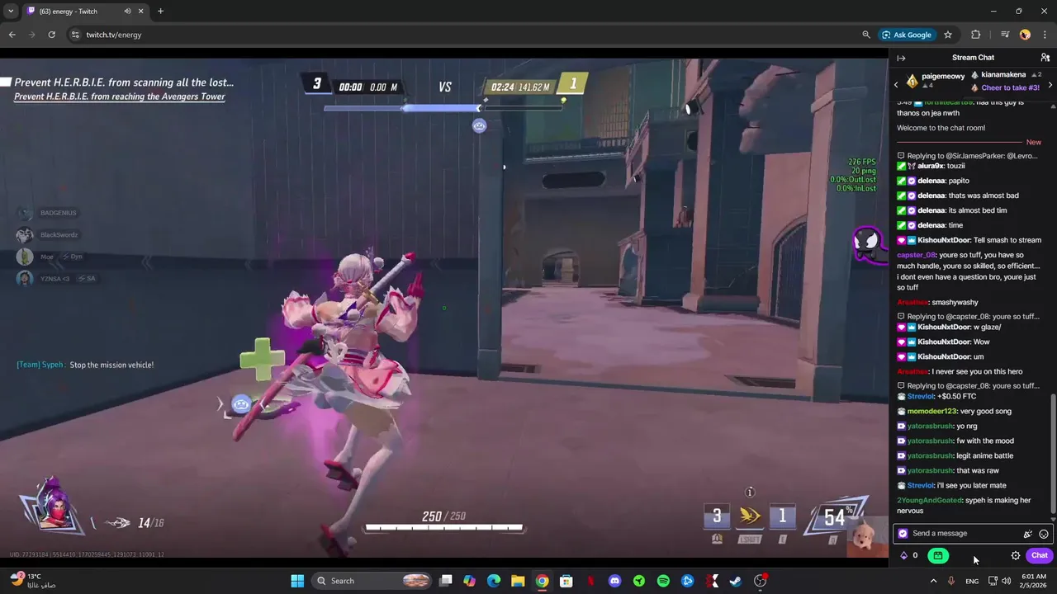Click BADGENIUS teammate entry in game
1057x594 pixels.
coord(47,213)
